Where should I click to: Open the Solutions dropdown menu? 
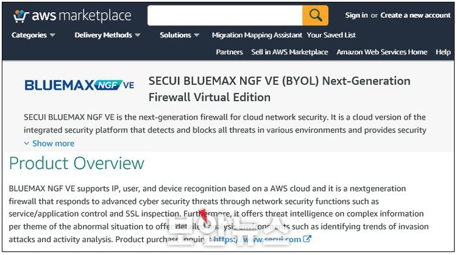pyautogui.click(x=180, y=35)
